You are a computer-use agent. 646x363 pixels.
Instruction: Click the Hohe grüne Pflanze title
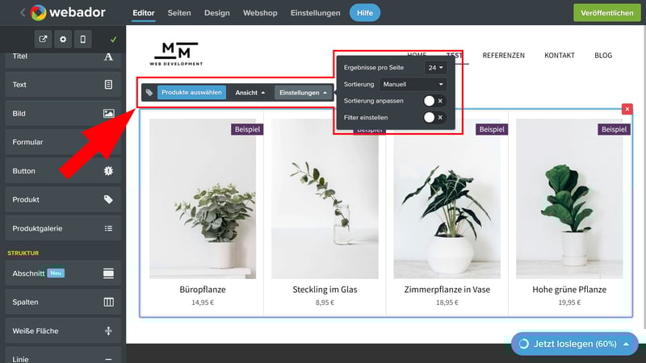click(569, 290)
